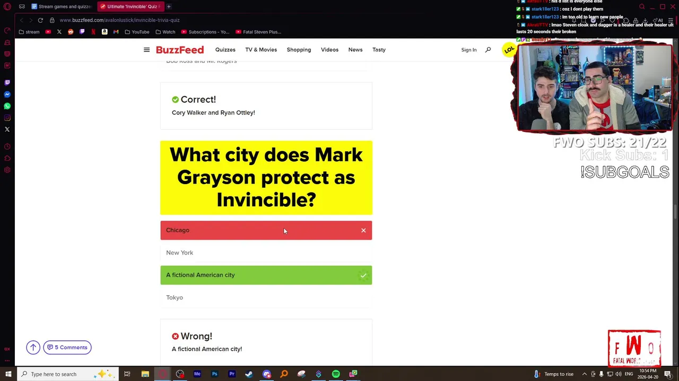Open the Gmail bookmark
Screen dimensions: 679x381
[x=116, y=32]
